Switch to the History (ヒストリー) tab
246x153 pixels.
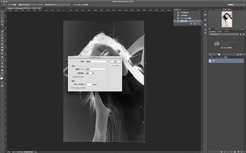click(x=178, y=10)
